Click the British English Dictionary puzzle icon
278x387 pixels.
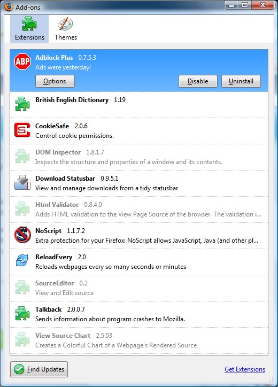point(22,104)
